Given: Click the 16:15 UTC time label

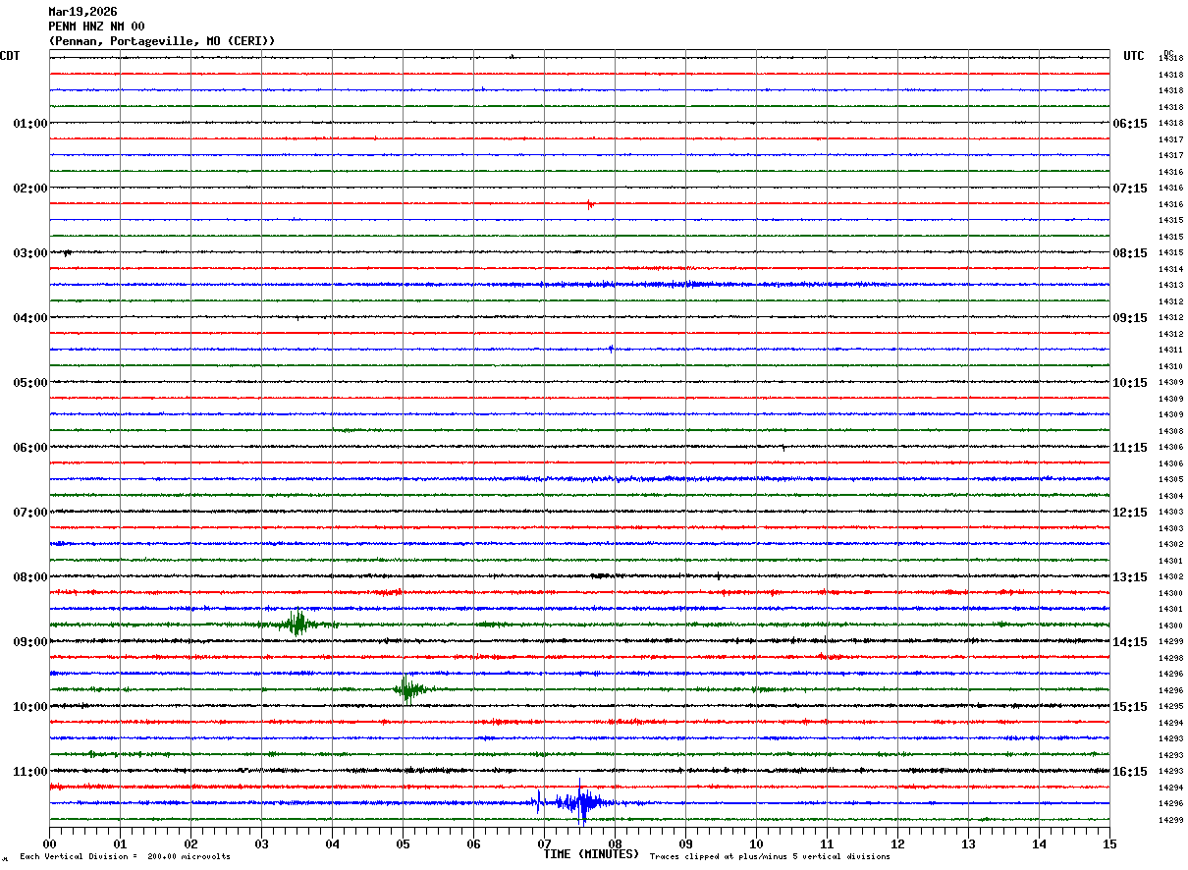Looking at the screenshot, I should 1130,772.
